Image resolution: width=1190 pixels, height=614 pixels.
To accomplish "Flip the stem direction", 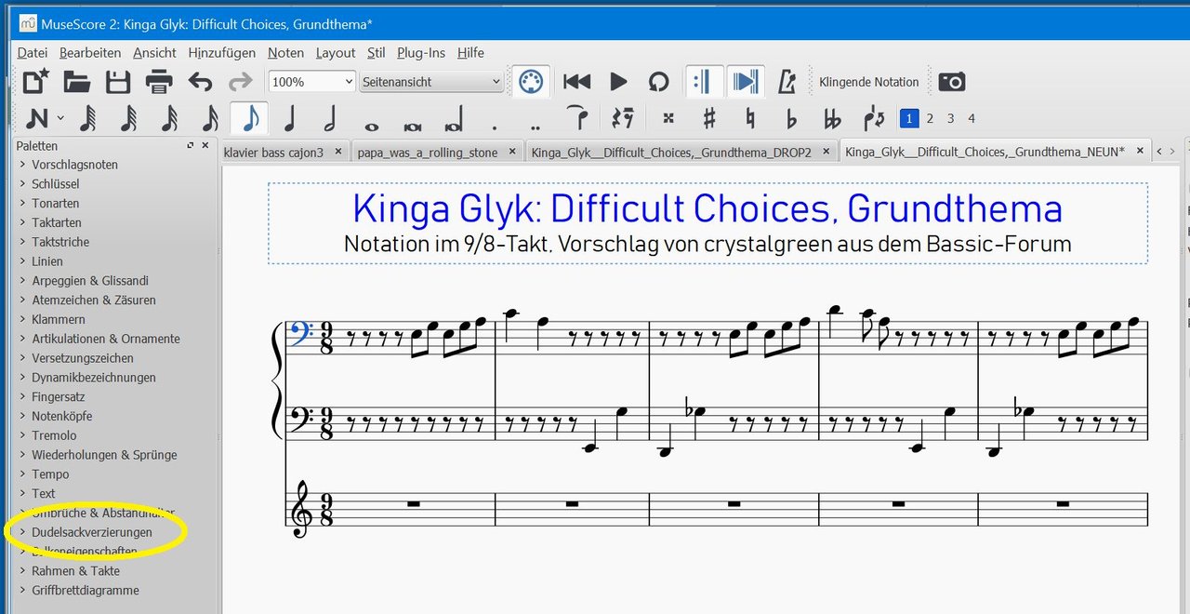I will (x=874, y=118).
